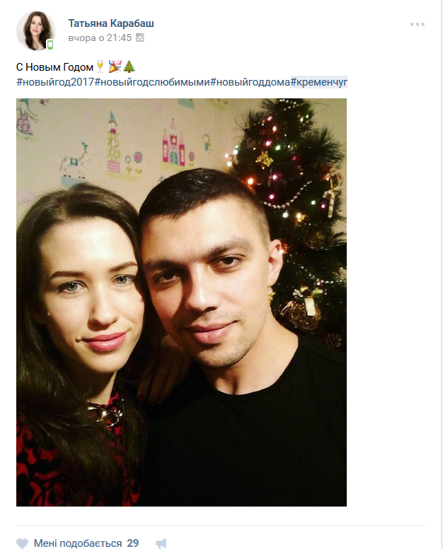Click the megaphone share icon

[x=161, y=543]
